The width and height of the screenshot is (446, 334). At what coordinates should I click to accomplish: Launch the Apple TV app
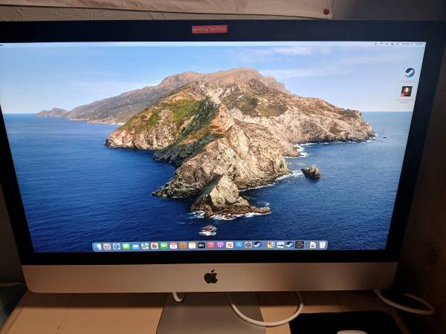coord(201,246)
